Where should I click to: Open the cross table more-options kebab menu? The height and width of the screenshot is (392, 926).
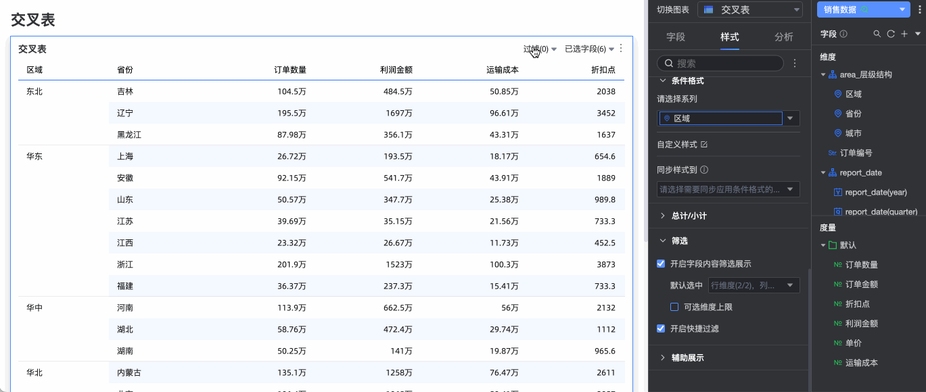pyautogui.click(x=621, y=49)
